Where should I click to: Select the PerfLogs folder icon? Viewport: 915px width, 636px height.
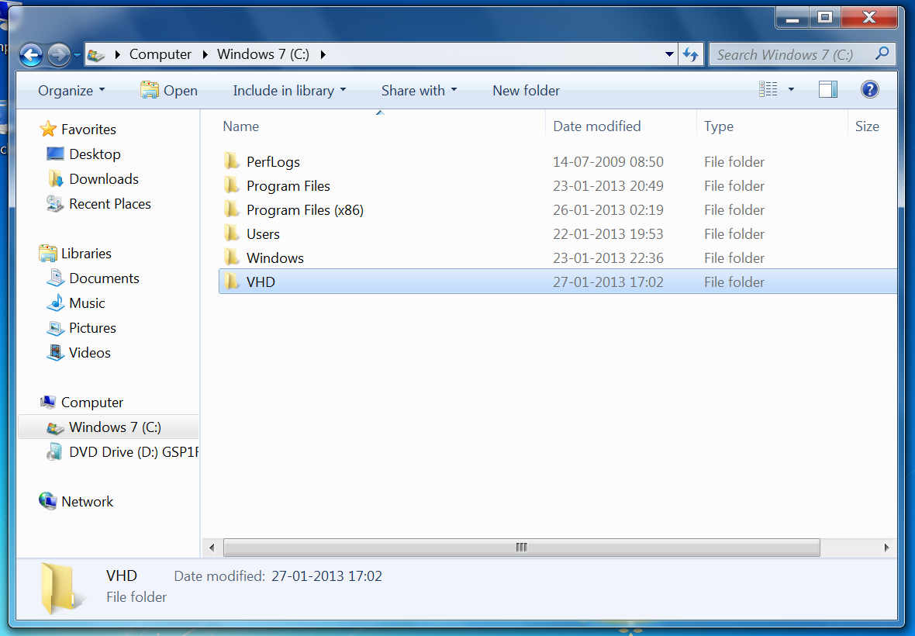tap(232, 161)
